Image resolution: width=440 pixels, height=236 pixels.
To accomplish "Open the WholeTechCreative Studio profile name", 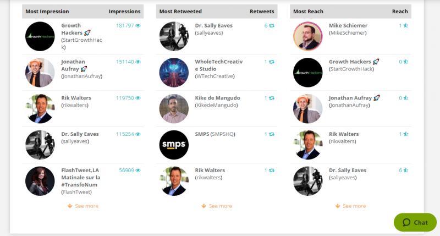I will [x=218, y=65].
